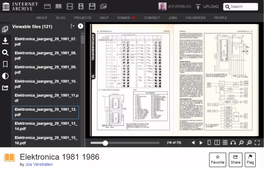Flip to the previous page

(x=193, y=143)
